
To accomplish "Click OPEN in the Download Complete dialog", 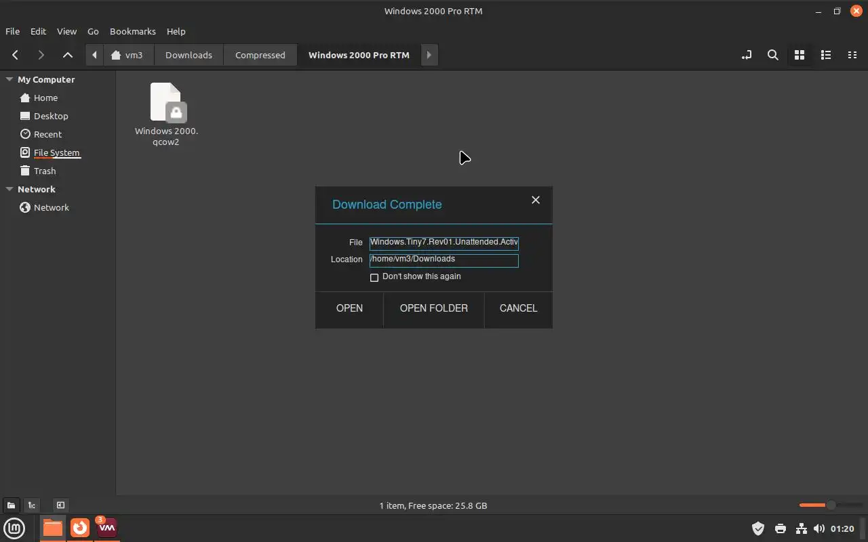I will pyautogui.click(x=349, y=308).
